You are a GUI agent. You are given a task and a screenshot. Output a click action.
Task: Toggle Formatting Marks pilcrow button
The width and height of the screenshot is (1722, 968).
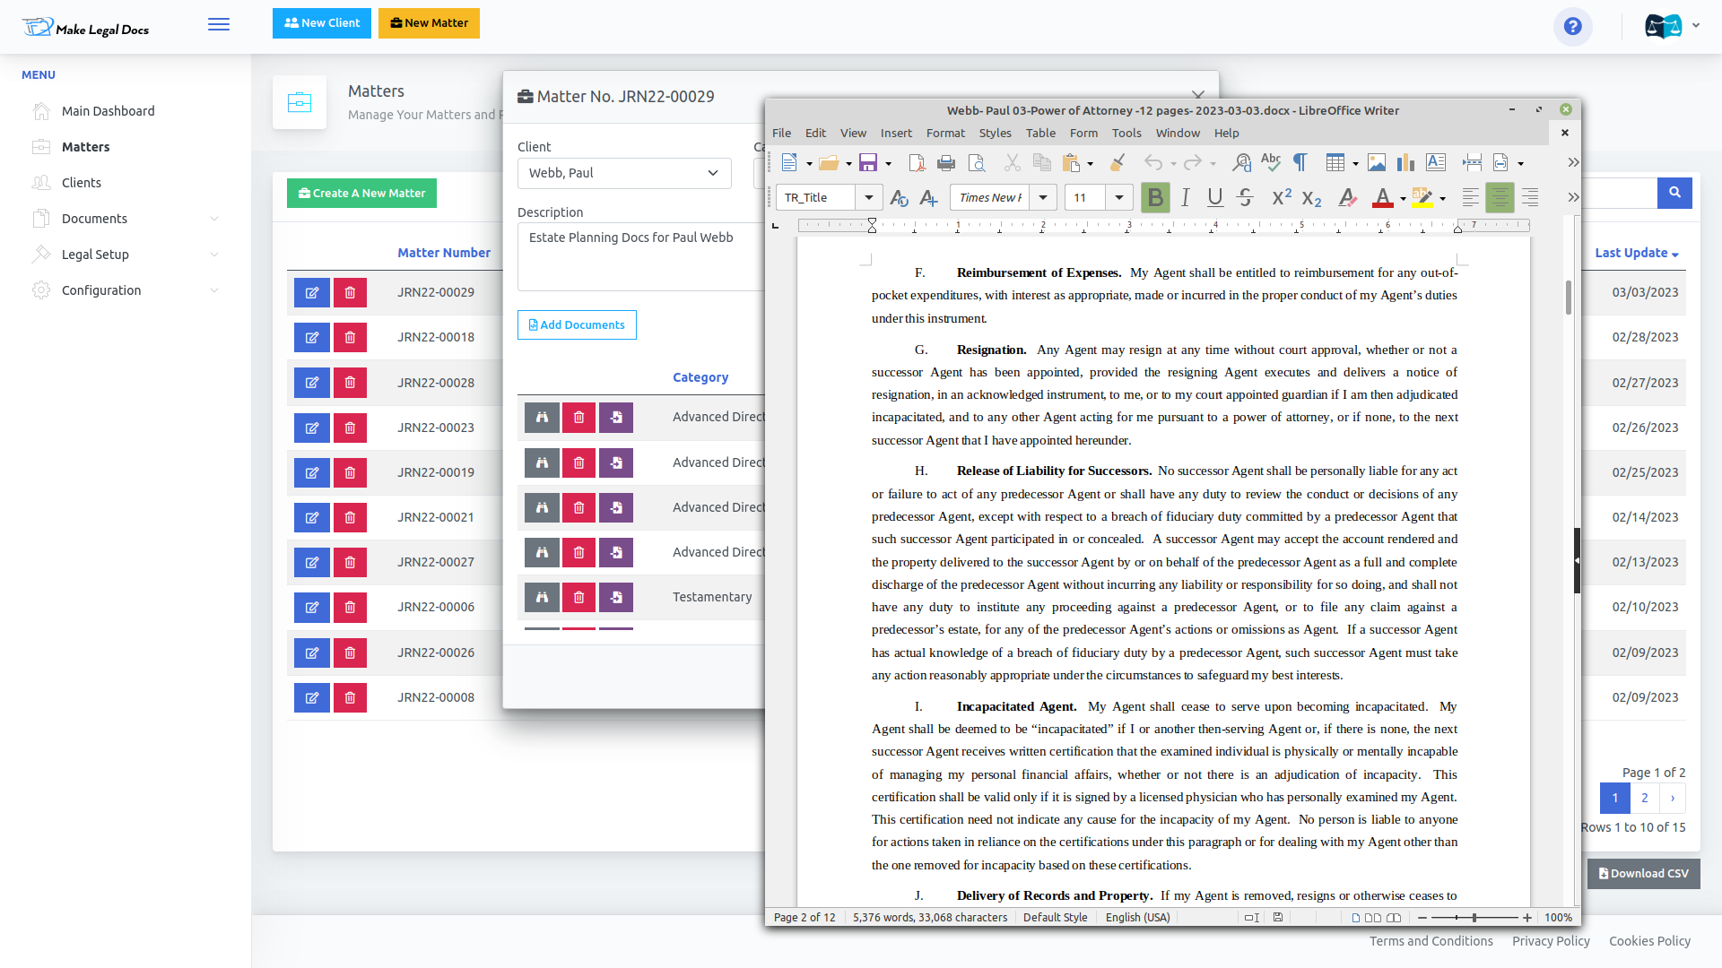click(1300, 163)
